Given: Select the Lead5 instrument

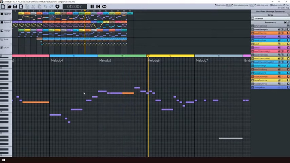Looking at the screenshot, I should click(270, 47).
